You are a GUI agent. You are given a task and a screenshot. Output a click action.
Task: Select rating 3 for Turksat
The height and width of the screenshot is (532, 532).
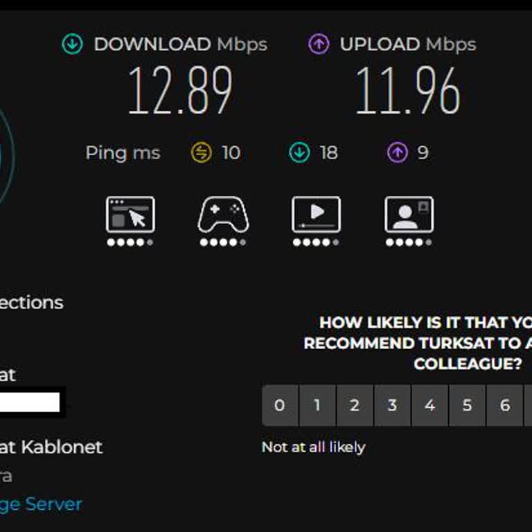click(393, 405)
